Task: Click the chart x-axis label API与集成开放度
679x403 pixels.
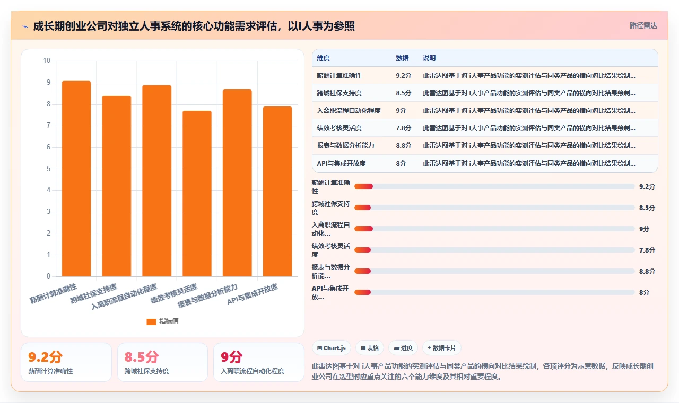Action: click(x=253, y=294)
